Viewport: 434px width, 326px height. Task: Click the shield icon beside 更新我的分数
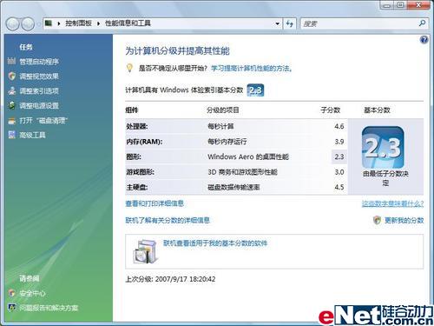pyautogui.click(x=377, y=220)
